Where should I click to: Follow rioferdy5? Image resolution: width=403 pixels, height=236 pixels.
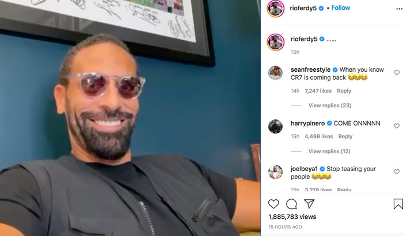(x=341, y=8)
